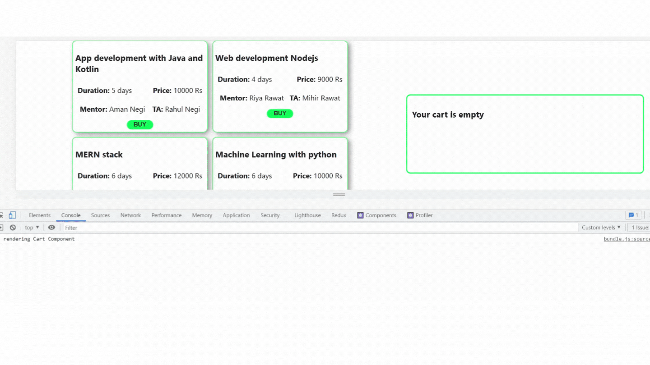The width and height of the screenshot is (650, 365).
Task: Click the 'Mentor: Aman Negi' text
Action: tap(112, 109)
